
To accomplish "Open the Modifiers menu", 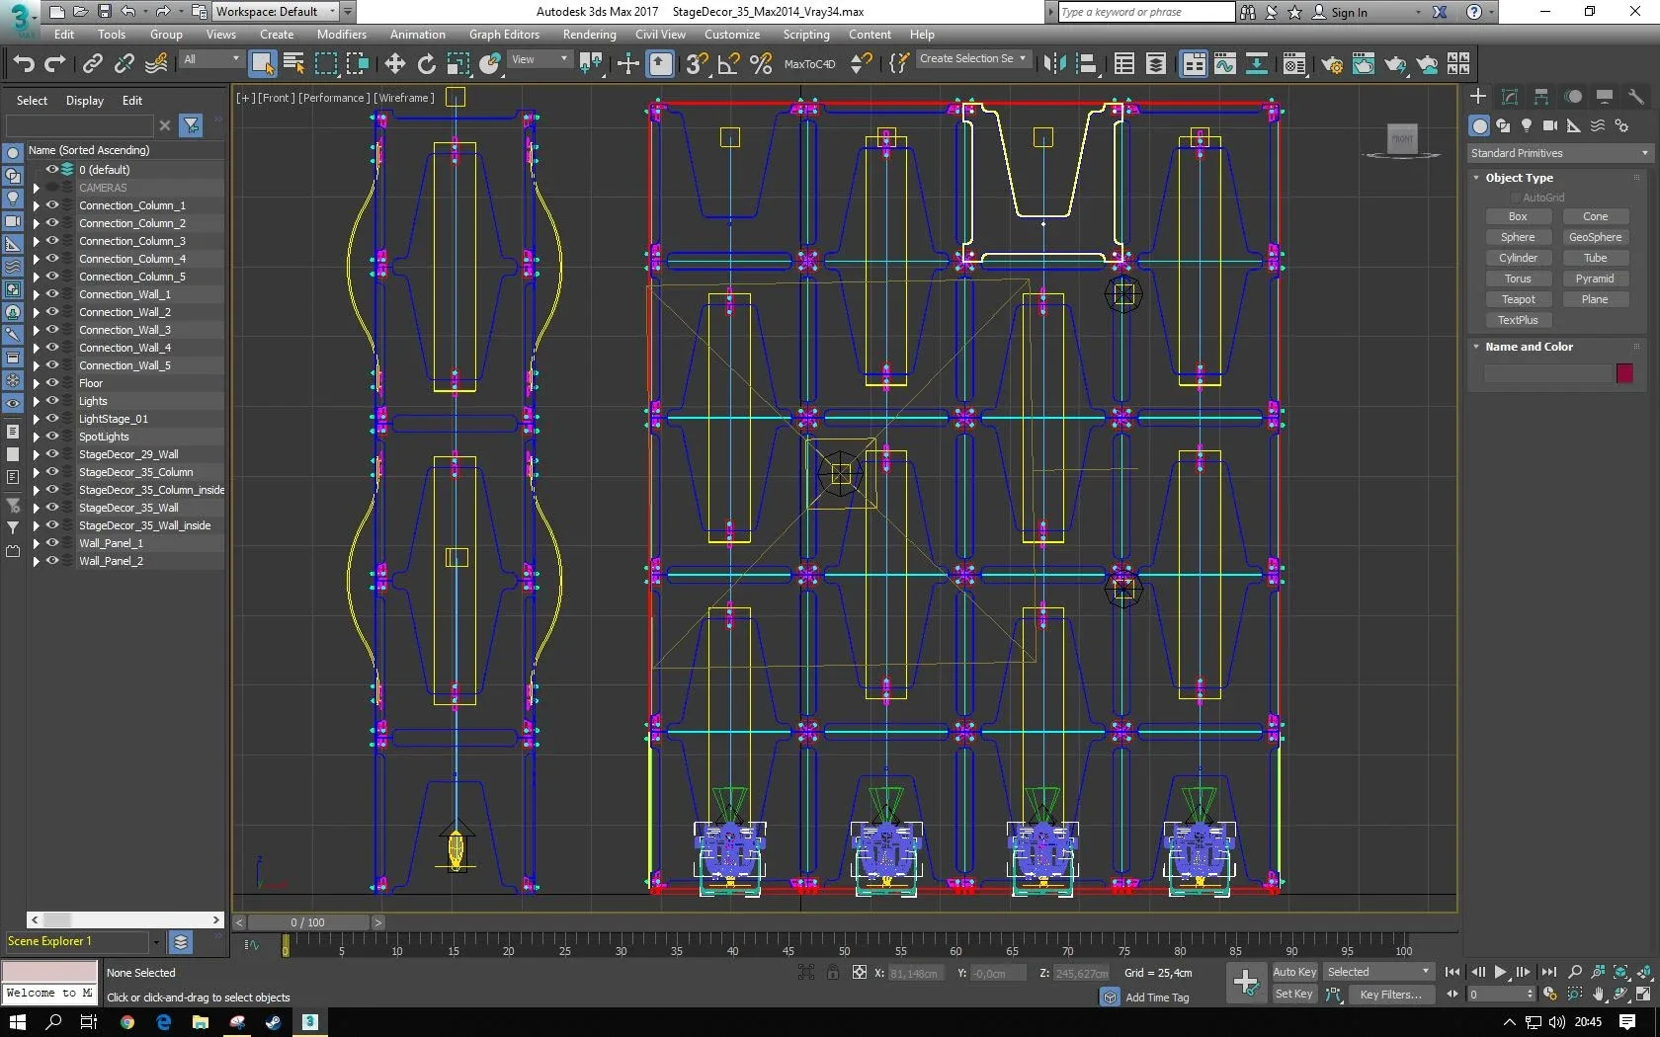I will (342, 35).
